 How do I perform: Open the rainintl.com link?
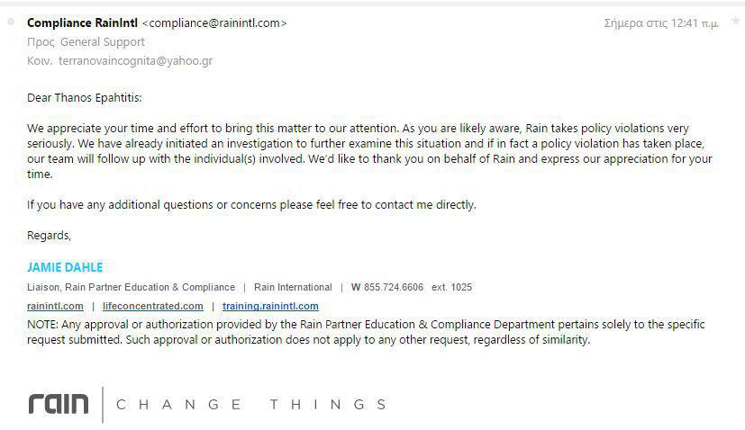[55, 306]
